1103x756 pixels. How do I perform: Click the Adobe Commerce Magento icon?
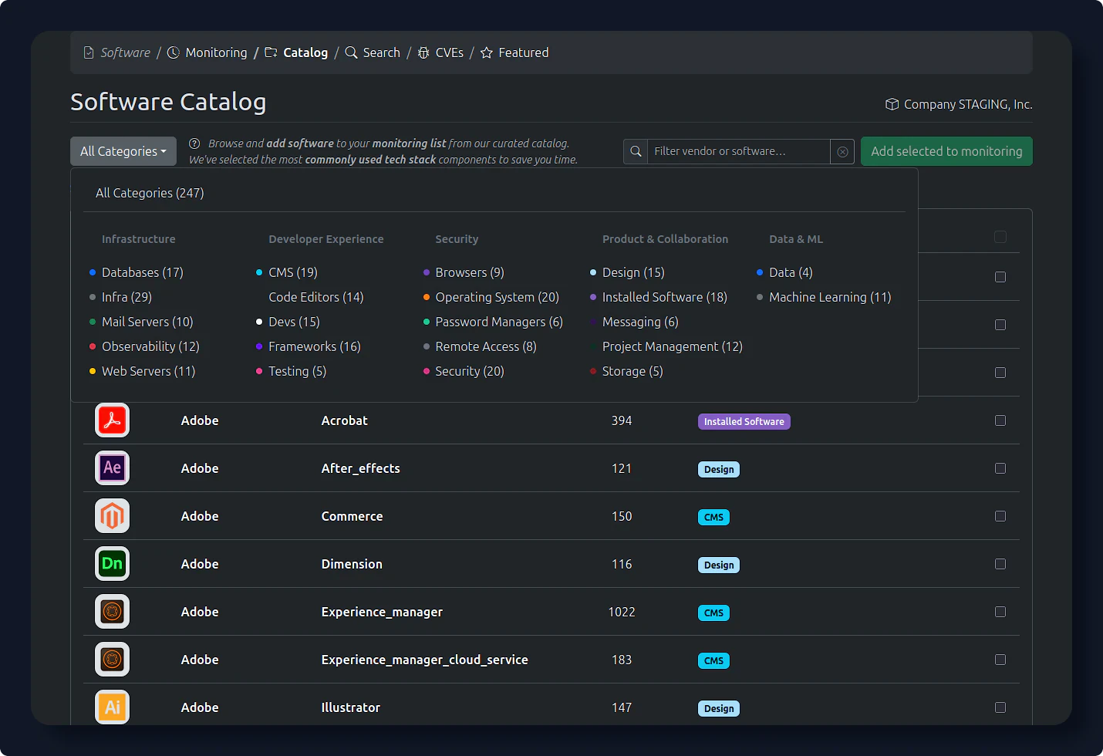113,516
